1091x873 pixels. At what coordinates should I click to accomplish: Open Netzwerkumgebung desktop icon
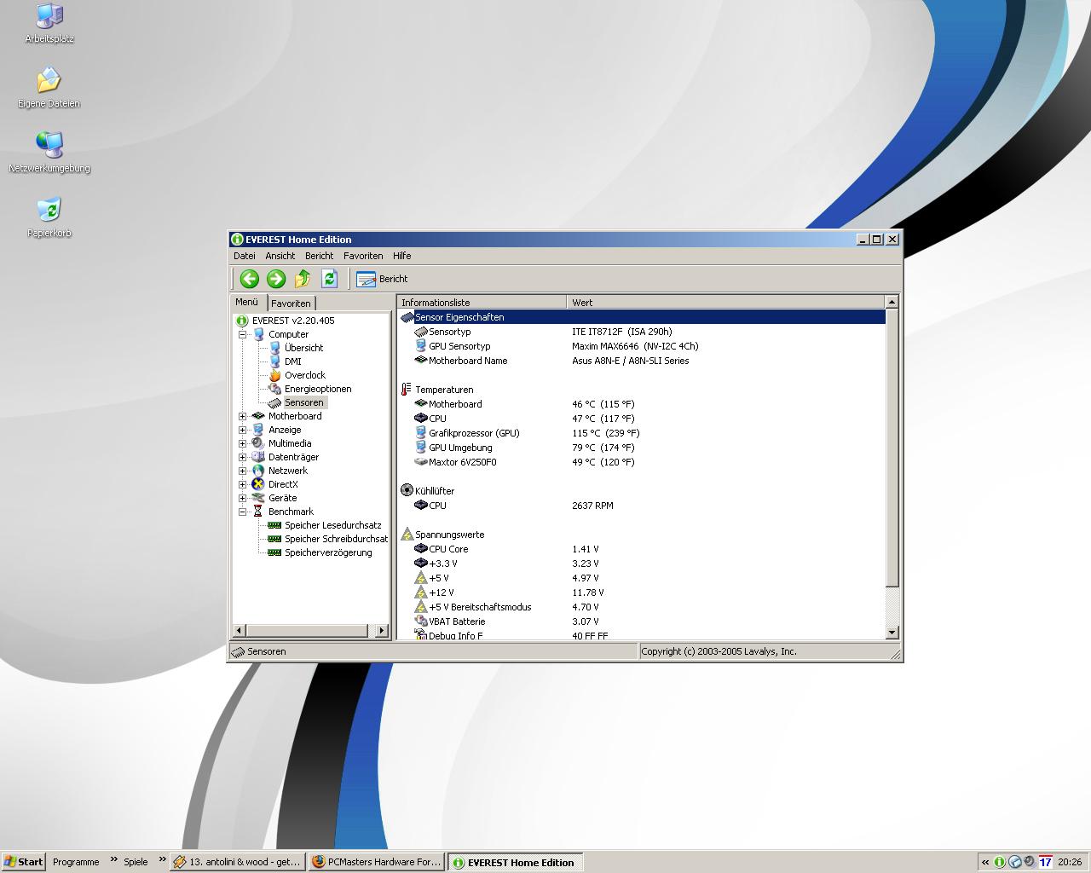[49, 145]
